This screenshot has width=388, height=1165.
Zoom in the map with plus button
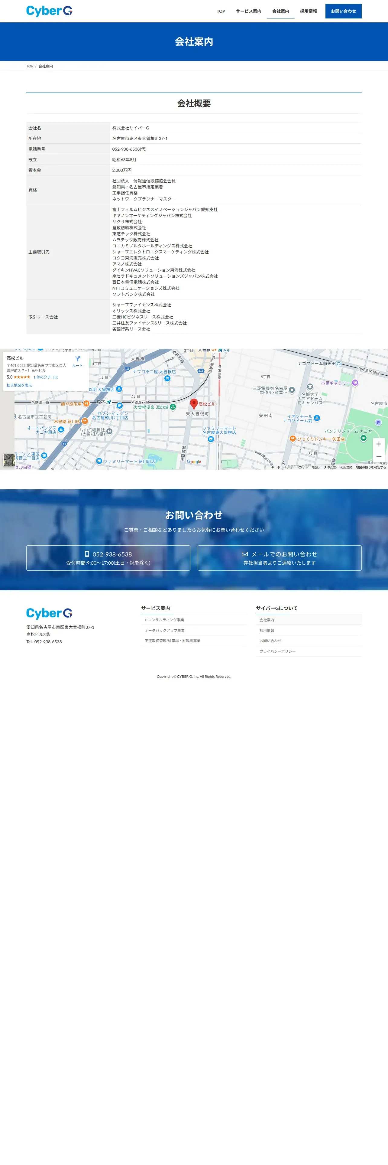(x=379, y=444)
